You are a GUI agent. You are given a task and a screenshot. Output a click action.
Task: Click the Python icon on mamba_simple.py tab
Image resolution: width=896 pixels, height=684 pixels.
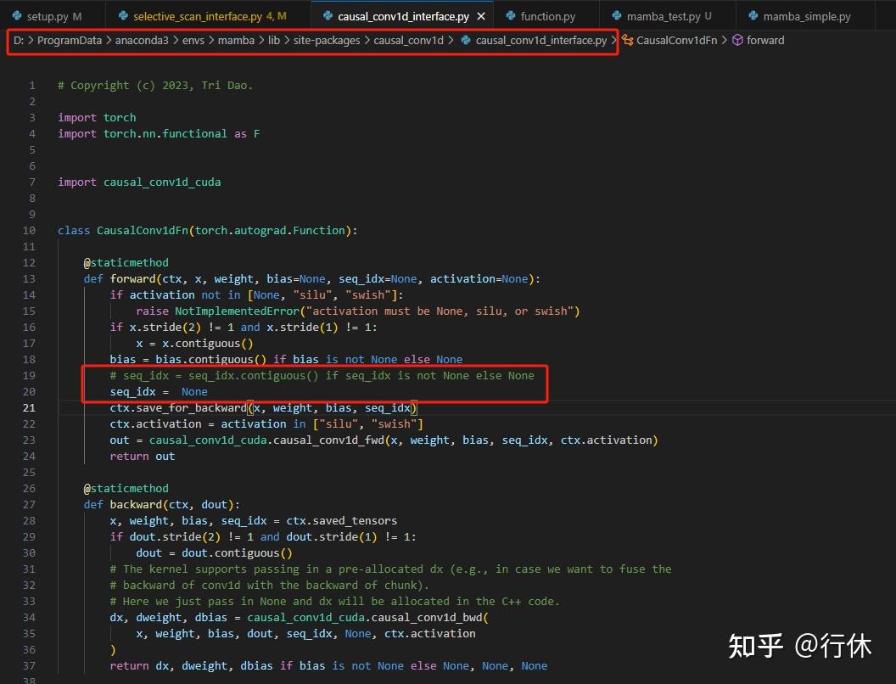752,14
